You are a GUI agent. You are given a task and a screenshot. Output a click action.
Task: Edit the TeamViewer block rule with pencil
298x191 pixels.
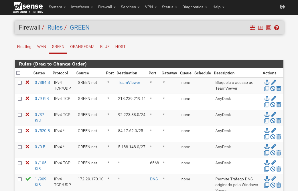(273, 82)
